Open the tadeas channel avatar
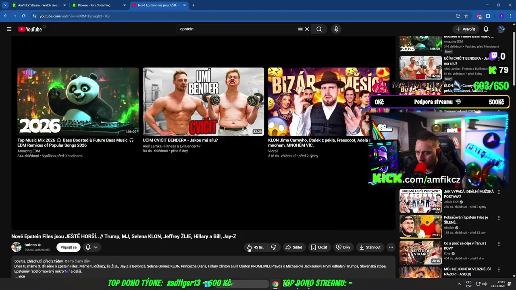This screenshot has height=290, width=516. [x=17, y=247]
